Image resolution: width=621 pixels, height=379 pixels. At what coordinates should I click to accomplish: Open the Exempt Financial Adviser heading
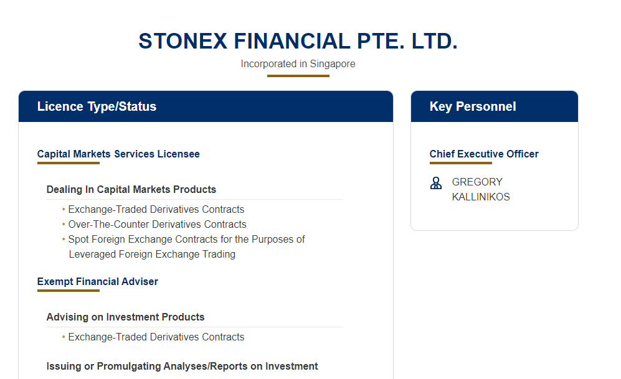click(97, 282)
